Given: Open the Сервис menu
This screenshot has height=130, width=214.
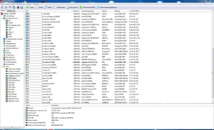Looking at the screenshot, I should pyautogui.click(x=28, y=4).
